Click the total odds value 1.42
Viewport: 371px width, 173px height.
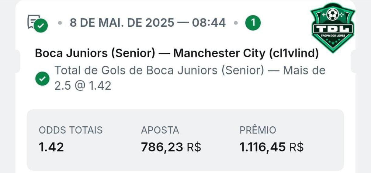coord(51,147)
